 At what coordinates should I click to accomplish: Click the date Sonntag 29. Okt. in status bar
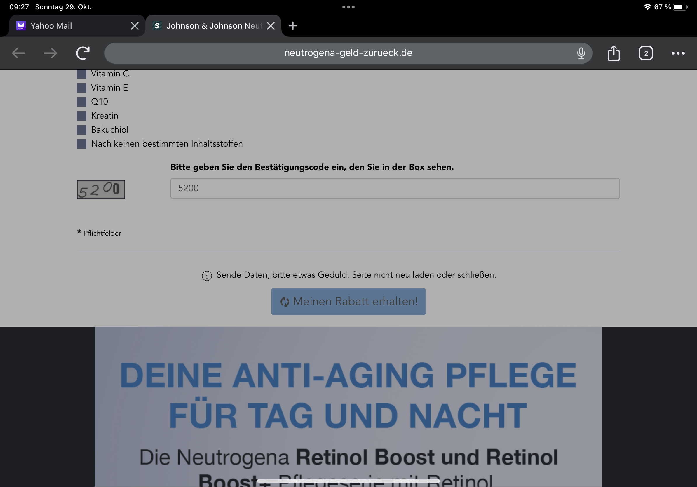[x=63, y=7]
